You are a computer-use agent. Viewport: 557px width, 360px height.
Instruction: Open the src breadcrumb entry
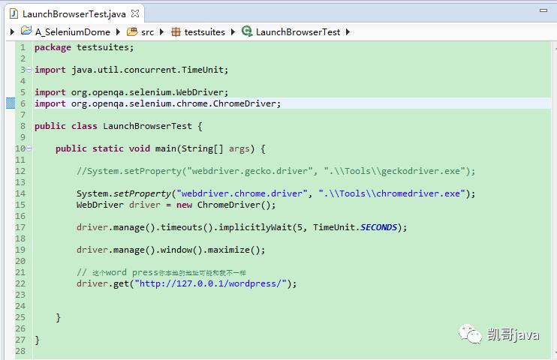tap(147, 32)
